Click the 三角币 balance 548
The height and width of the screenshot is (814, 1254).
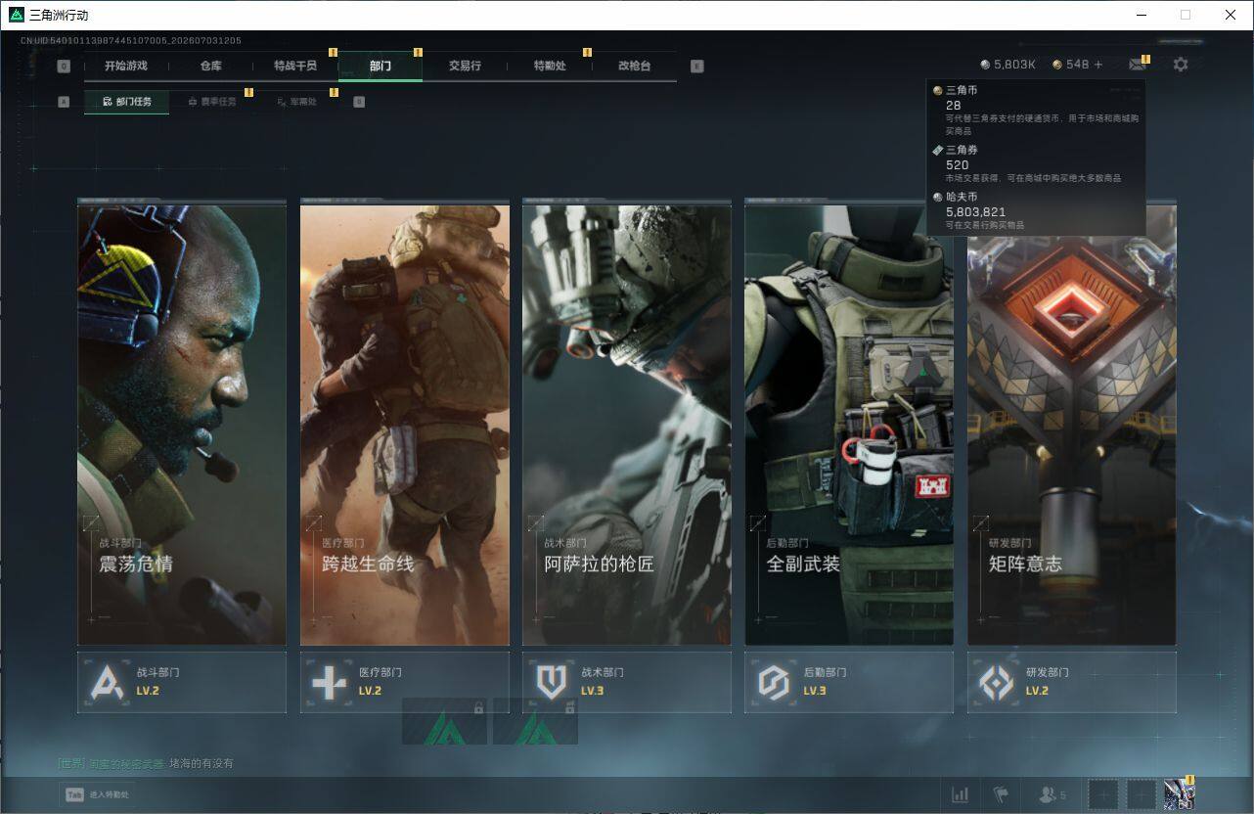coord(1070,65)
